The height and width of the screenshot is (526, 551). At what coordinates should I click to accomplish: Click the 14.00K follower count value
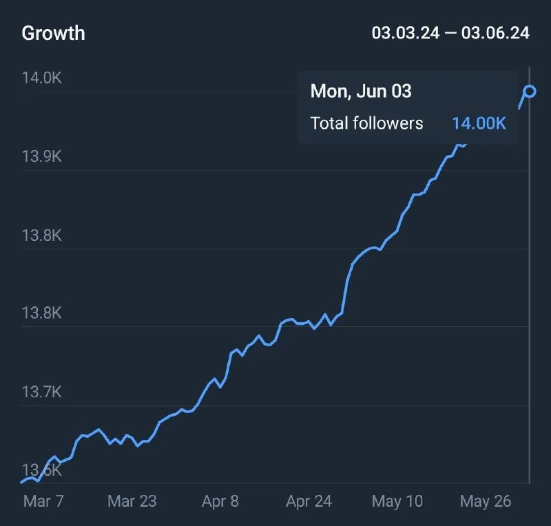[x=479, y=123]
